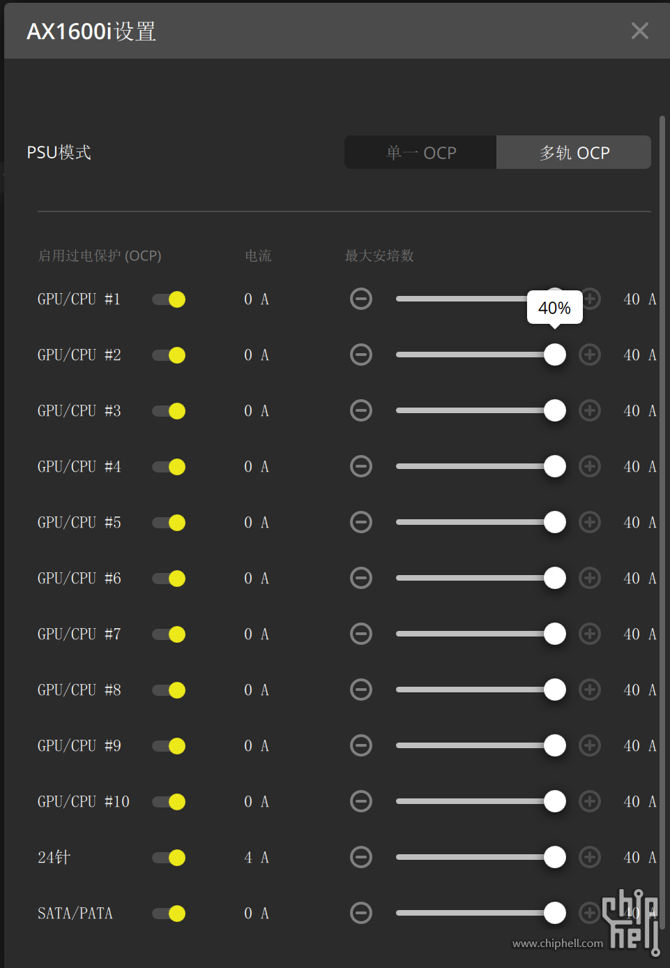The width and height of the screenshot is (670, 968).
Task: Increase max amperage for GPU/CPU #6
Action: (x=590, y=578)
